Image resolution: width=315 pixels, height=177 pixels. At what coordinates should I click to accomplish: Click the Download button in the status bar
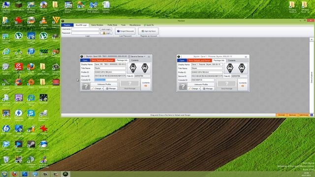[281, 115]
